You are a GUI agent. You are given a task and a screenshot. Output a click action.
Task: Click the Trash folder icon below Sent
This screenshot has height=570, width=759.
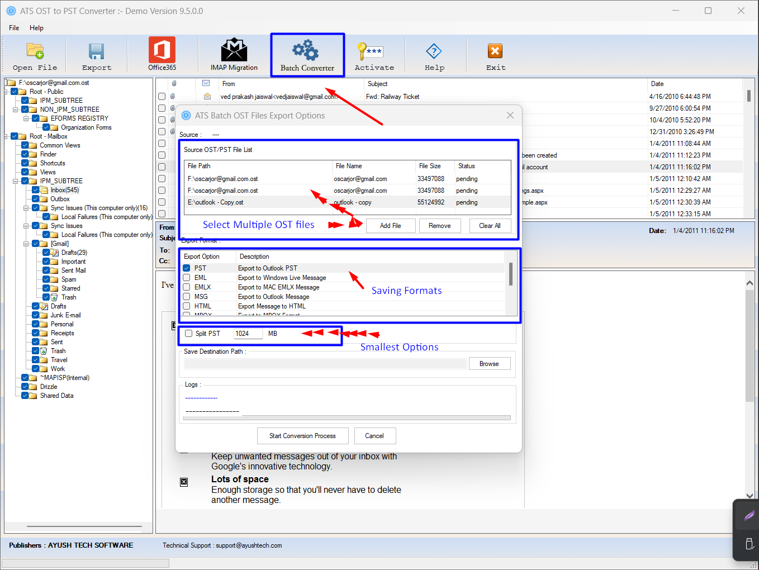coord(44,351)
